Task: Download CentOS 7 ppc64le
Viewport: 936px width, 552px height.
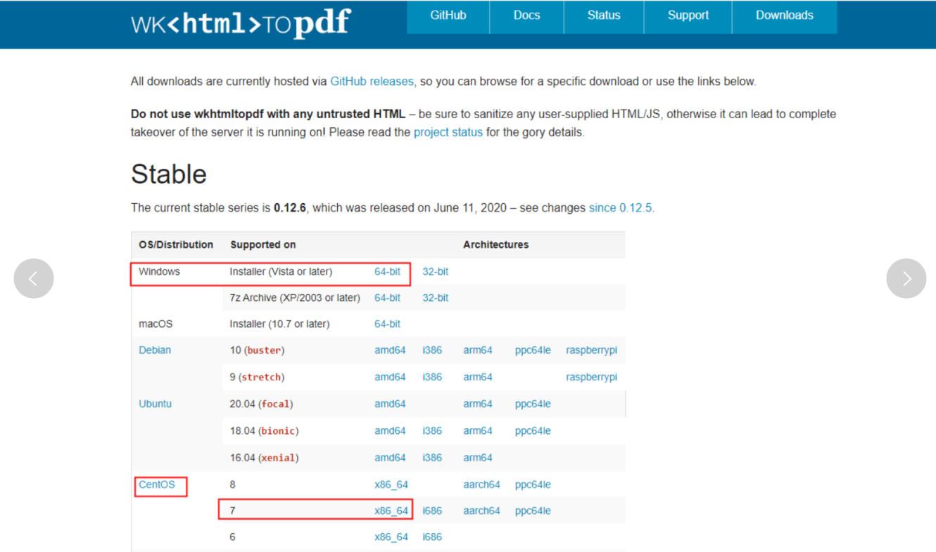Action: coord(533,511)
